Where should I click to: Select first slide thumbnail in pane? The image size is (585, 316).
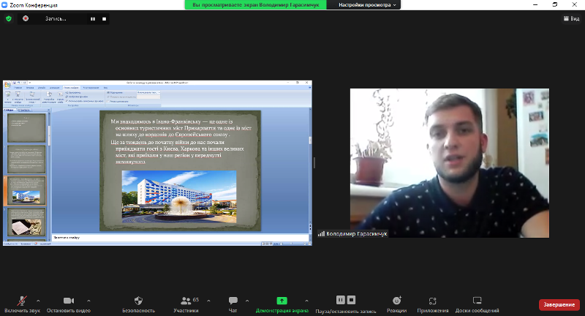coord(26,128)
